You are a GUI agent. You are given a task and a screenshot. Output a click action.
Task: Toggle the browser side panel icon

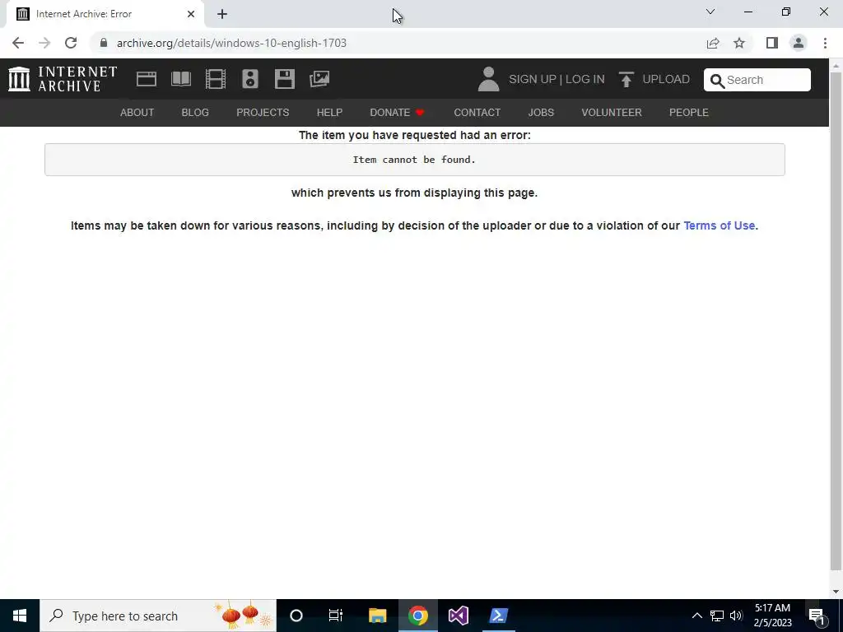coord(772,43)
